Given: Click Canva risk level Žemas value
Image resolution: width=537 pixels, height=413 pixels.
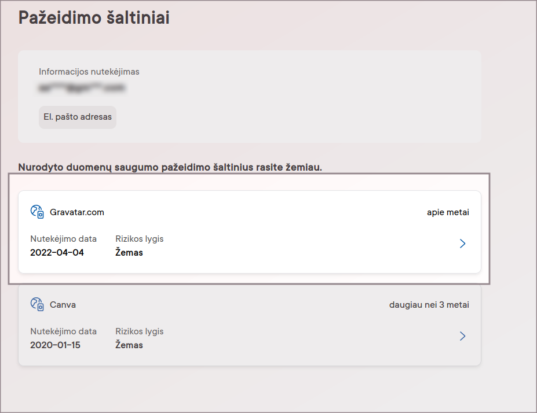Looking at the screenshot, I should point(129,345).
